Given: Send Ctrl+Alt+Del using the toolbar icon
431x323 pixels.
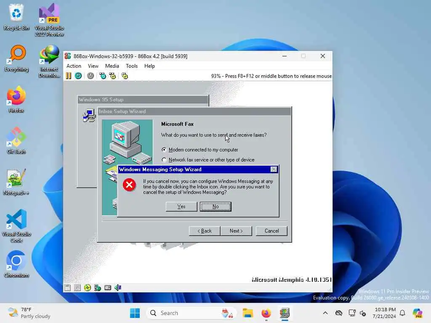Looking at the screenshot, I should tap(103, 76).
